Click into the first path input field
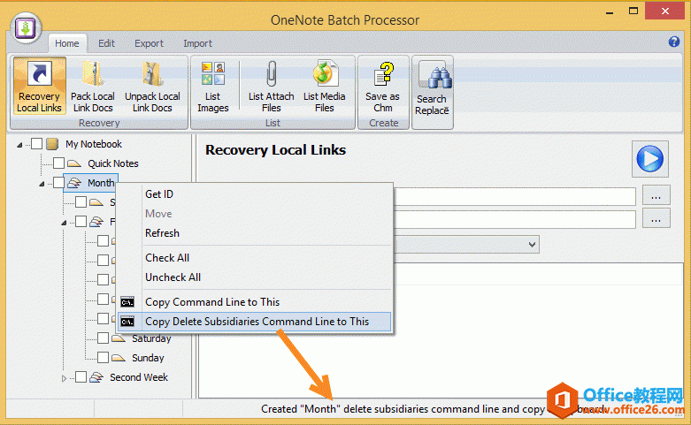Image resolution: width=691 pixels, height=425 pixels. coord(515,196)
